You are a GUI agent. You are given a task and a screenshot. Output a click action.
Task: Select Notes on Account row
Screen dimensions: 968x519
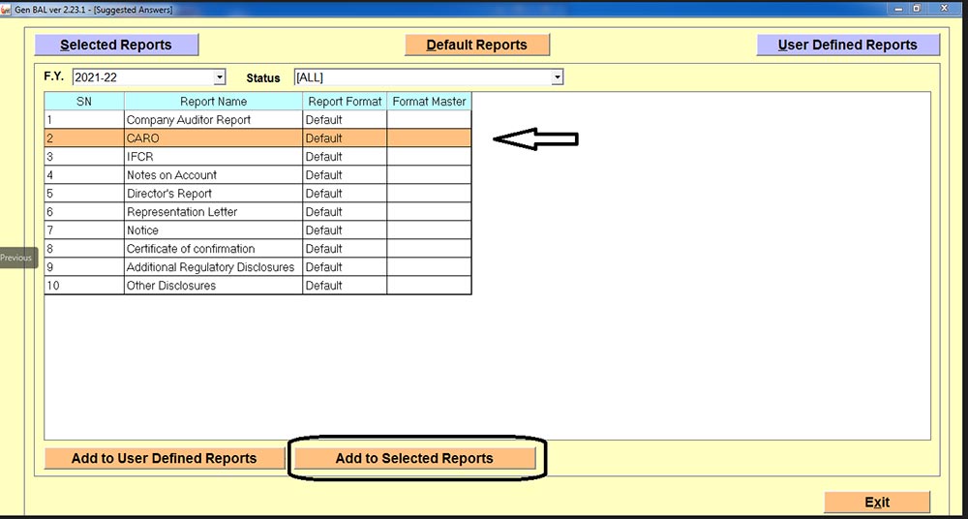(x=257, y=175)
